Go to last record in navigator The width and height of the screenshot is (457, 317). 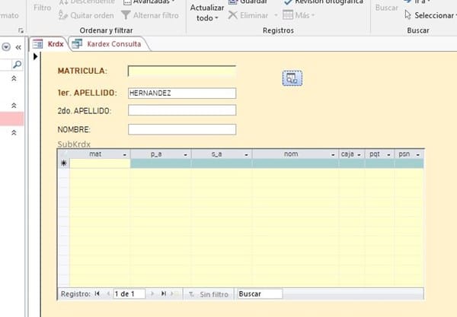click(x=163, y=293)
